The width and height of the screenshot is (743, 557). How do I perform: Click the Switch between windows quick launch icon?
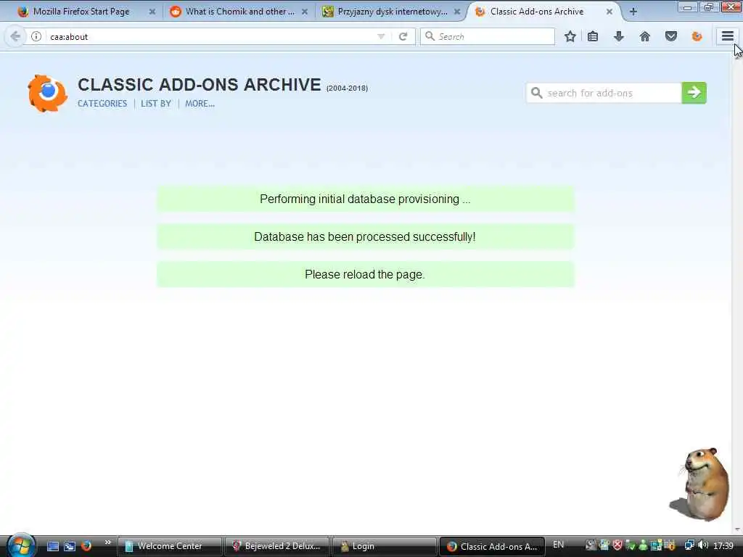point(69,546)
